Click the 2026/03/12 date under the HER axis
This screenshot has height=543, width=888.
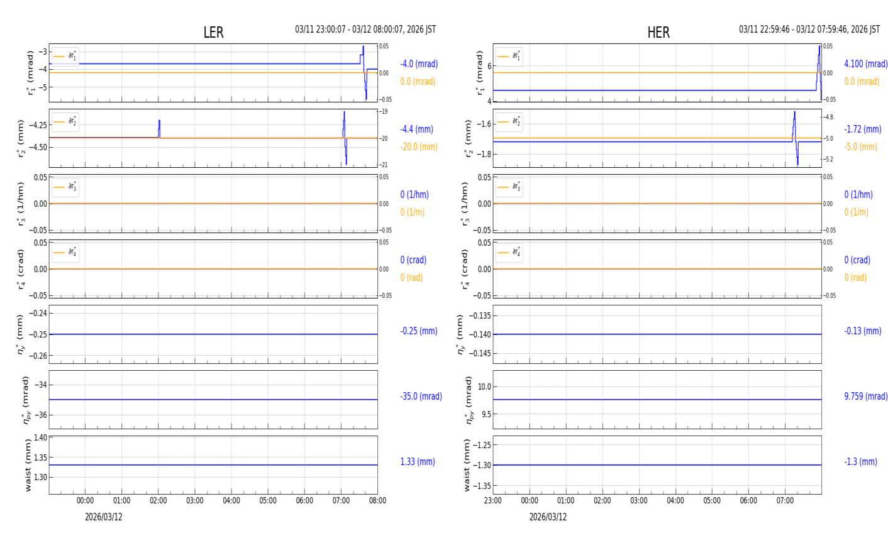(548, 517)
